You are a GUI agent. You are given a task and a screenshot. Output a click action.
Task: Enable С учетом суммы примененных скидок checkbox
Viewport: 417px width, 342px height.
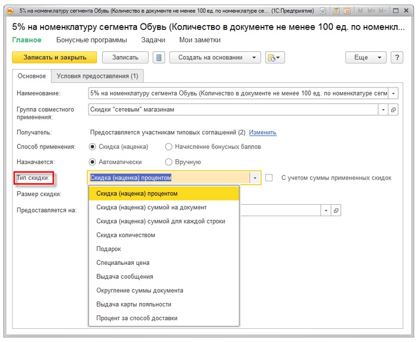[269, 178]
